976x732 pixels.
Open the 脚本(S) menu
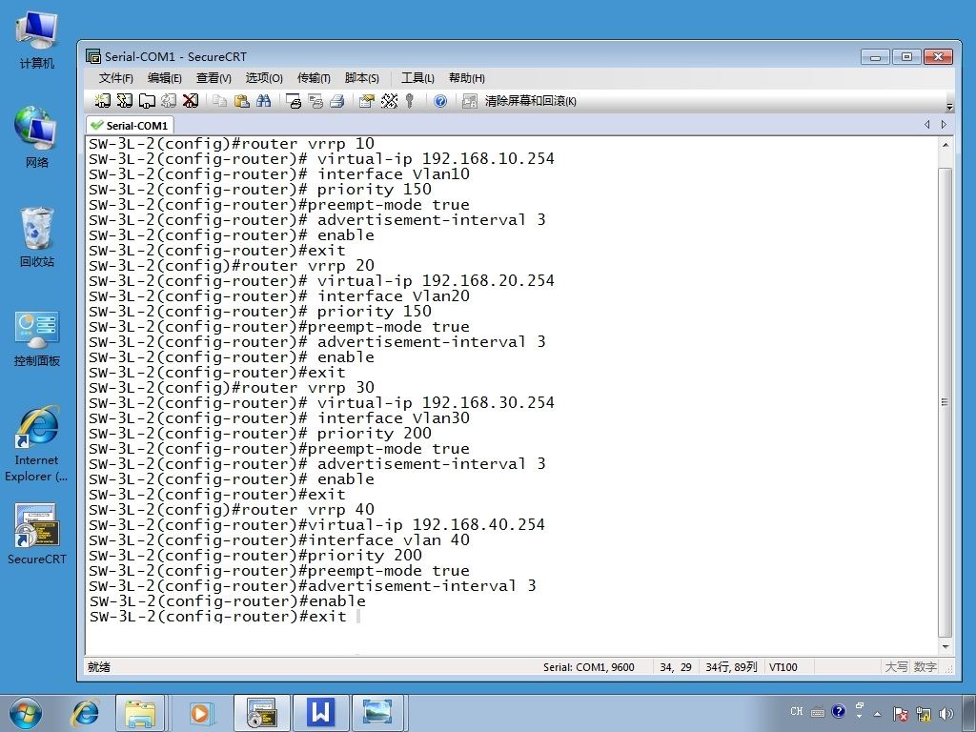click(361, 78)
